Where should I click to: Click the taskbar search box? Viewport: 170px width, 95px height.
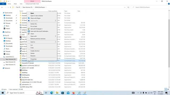click(24, 93)
